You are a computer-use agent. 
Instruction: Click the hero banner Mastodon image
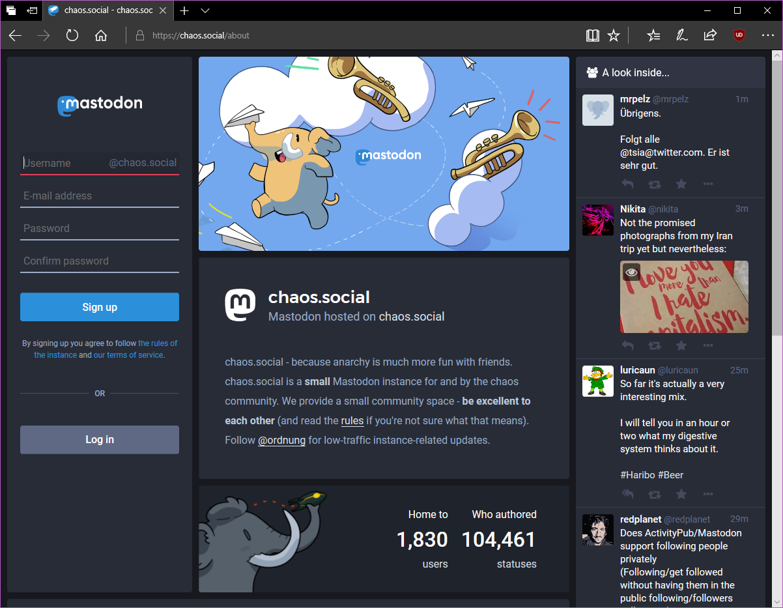click(384, 154)
